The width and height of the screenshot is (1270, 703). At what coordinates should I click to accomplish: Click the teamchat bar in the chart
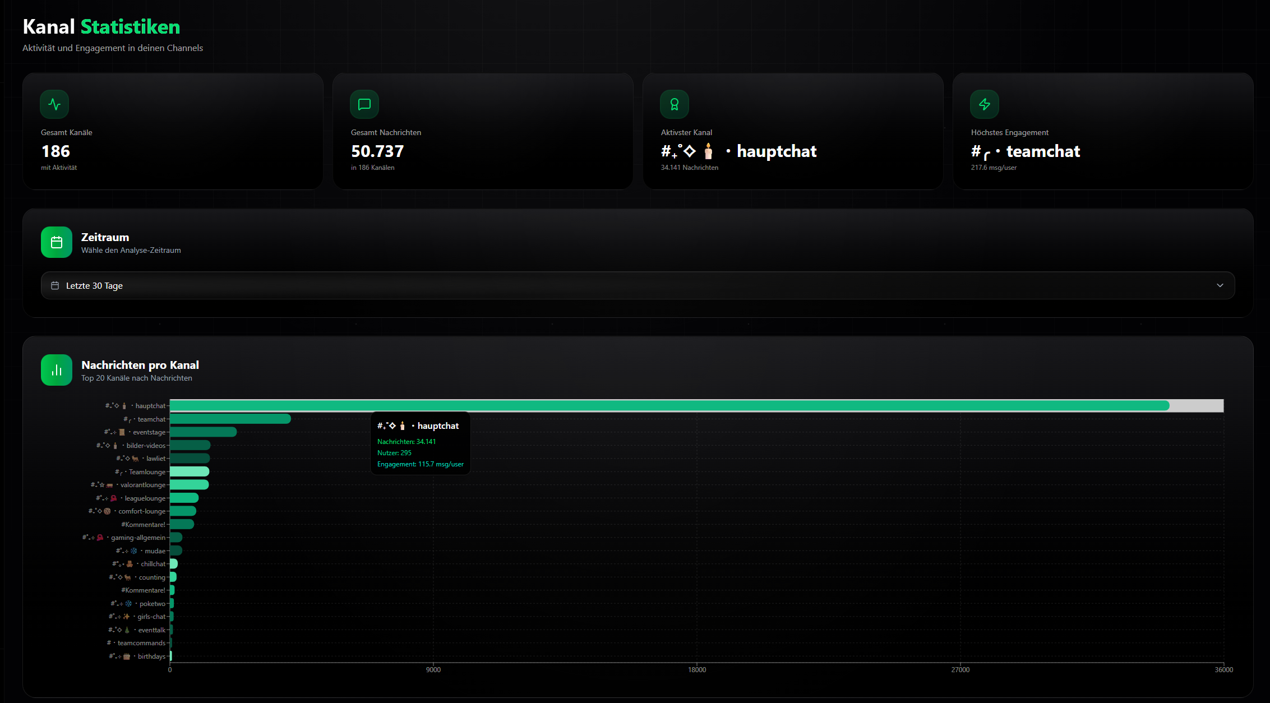pyautogui.click(x=230, y=419)
